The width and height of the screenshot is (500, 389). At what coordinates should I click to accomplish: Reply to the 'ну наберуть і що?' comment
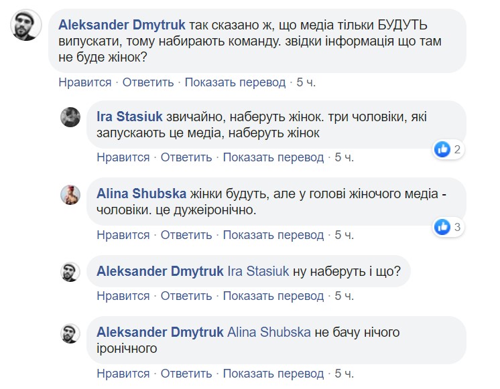(186, 296)
